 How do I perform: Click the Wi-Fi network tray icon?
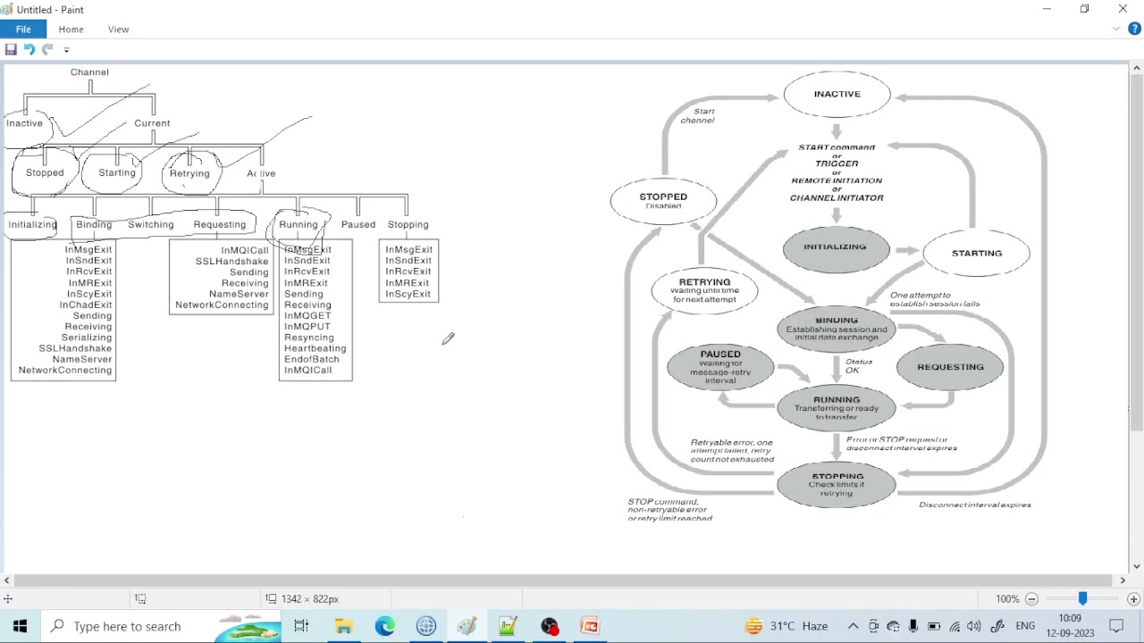955,626
